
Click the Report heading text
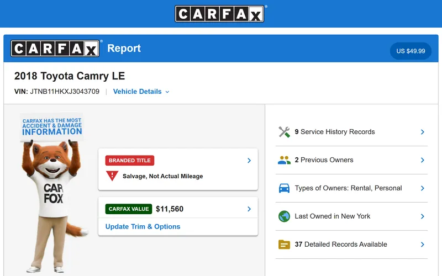point(124,49)
